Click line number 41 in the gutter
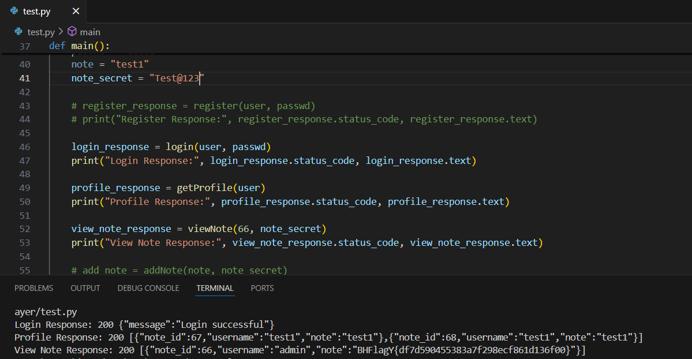Viewport: 692px width, 359px height. [24, 78]
